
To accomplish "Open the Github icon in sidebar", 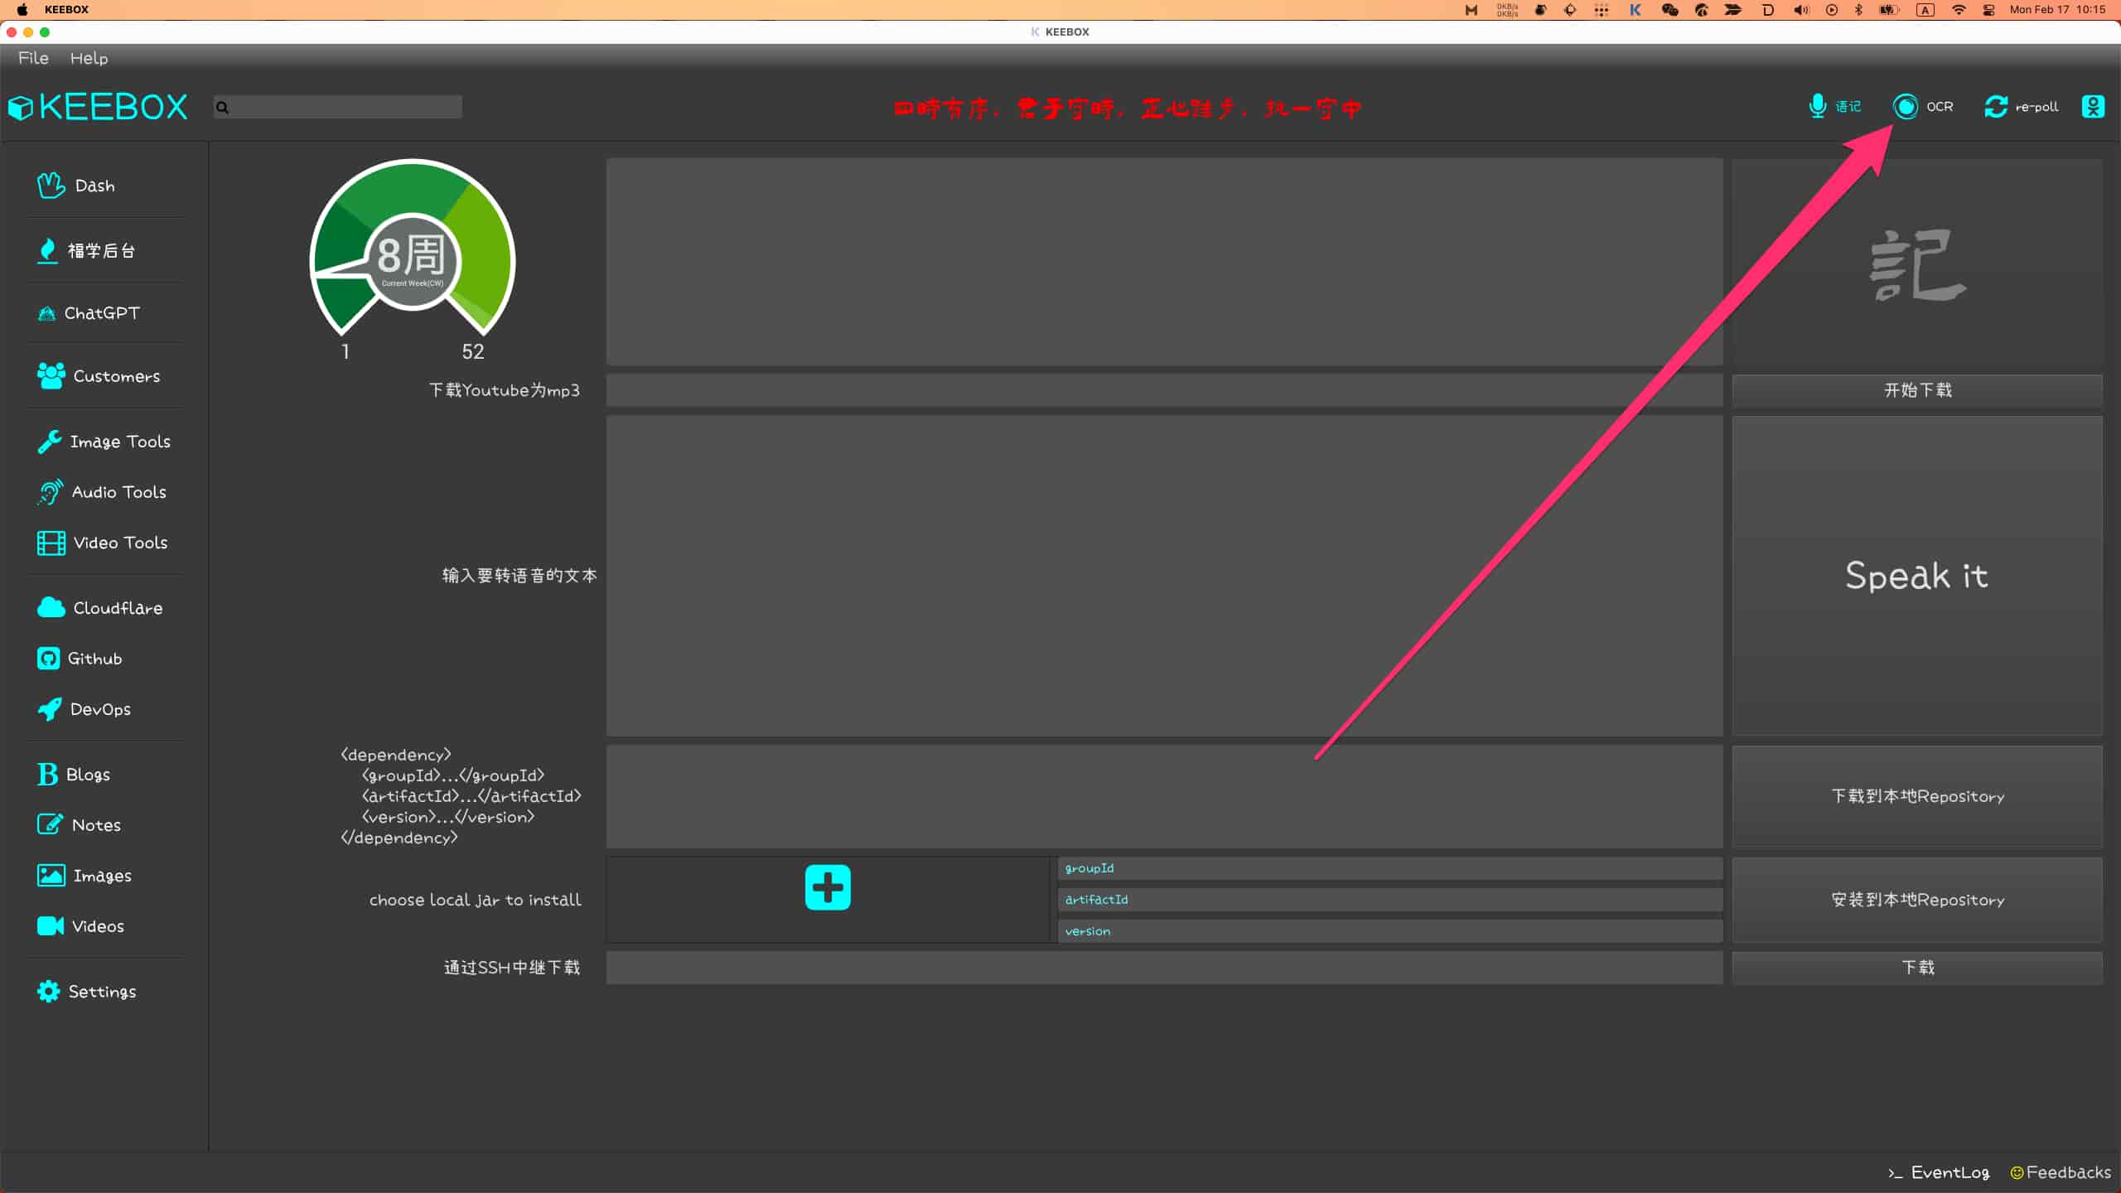I will [x=48, y=659].
